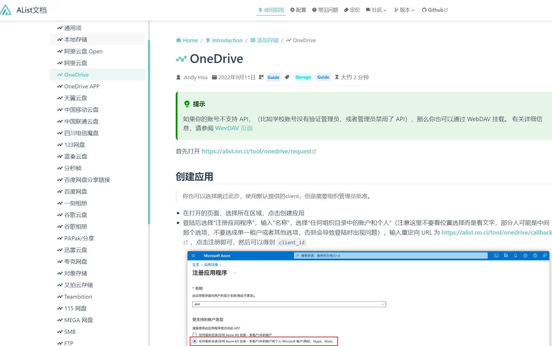The width and height of the screenshot is (552, 346).
Task: Click the Azure cloud shell icon
Action: point(496,256)
